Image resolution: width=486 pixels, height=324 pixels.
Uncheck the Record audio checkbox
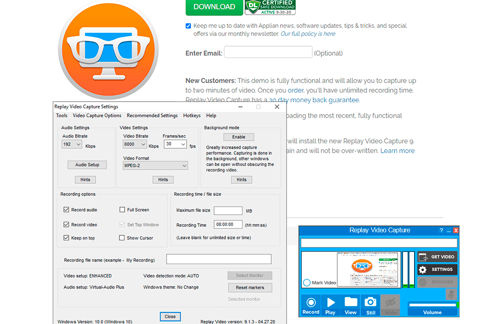[66, 210]
